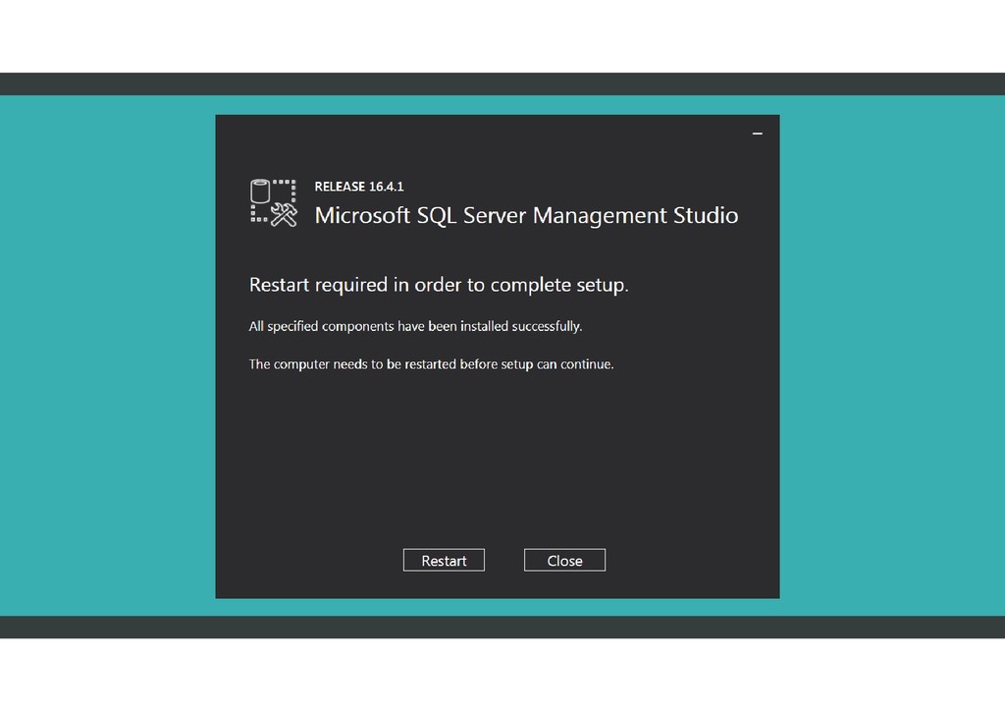Click the SQL Server Management Studio logo icon
Image resolution: width=1005 pixels, height=711 pixels.
click(274, 202)
